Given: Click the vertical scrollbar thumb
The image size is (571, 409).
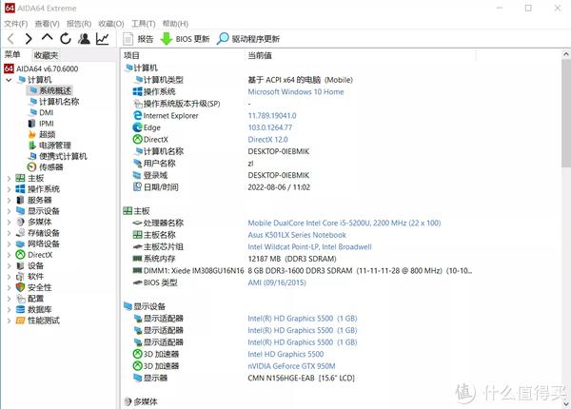Looking at the screenshot, I should tap(566, 113).
